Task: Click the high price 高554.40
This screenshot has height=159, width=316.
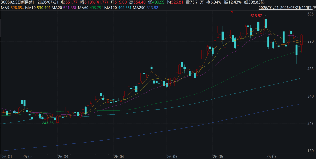Action: [138, 2]
